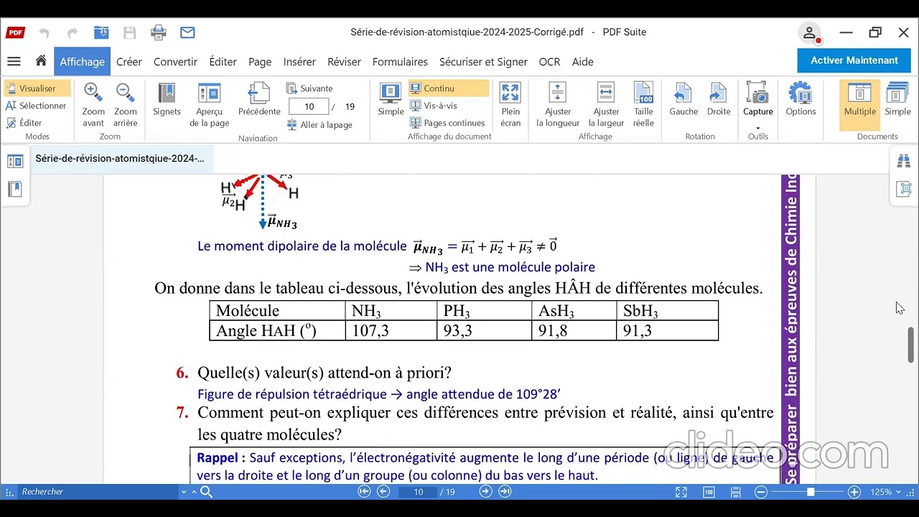
Task: Open the OCR ribbon tab
Action: coord(549,62)
